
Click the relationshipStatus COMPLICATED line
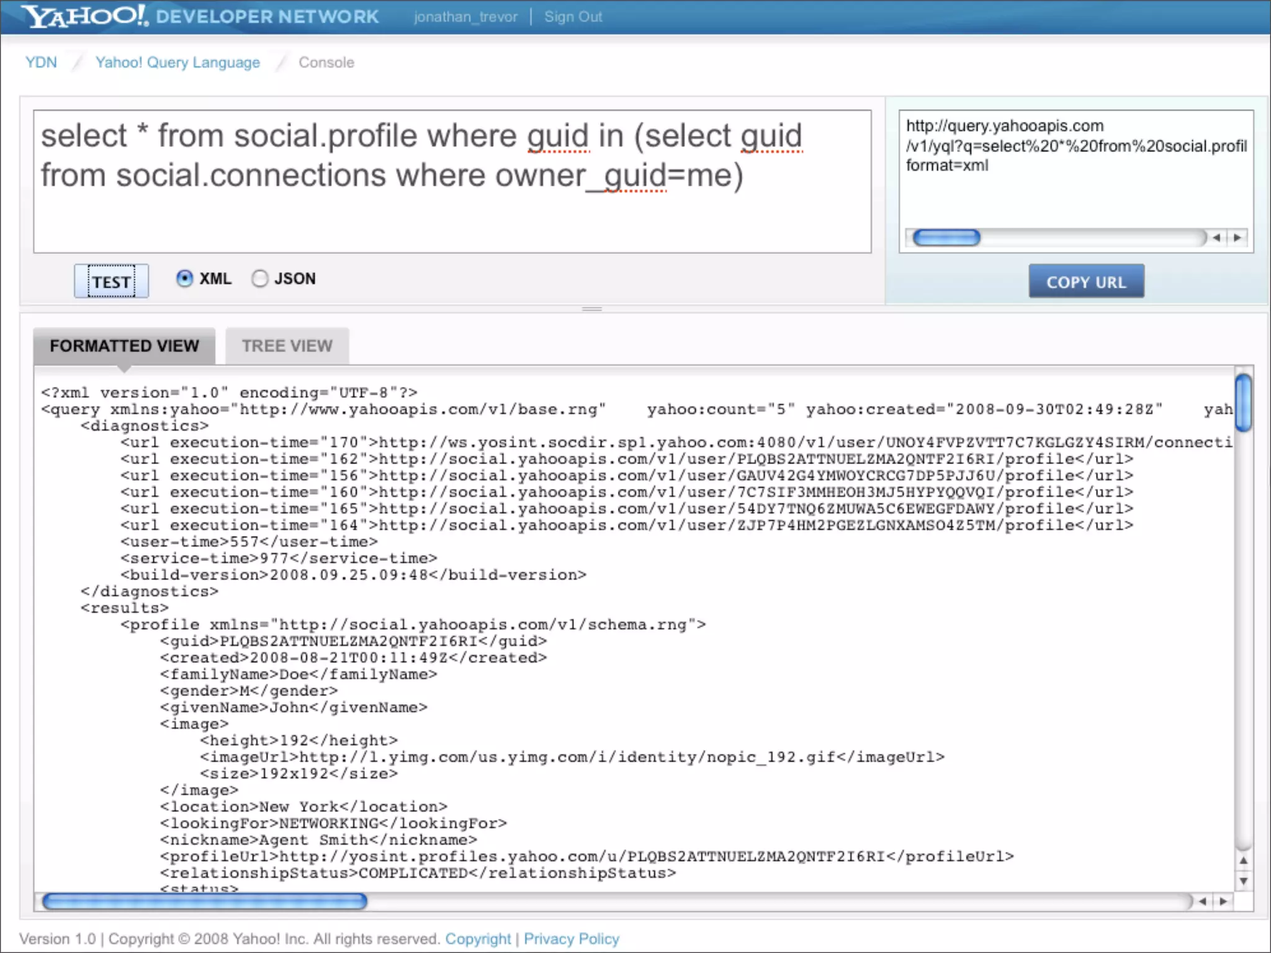418,873
